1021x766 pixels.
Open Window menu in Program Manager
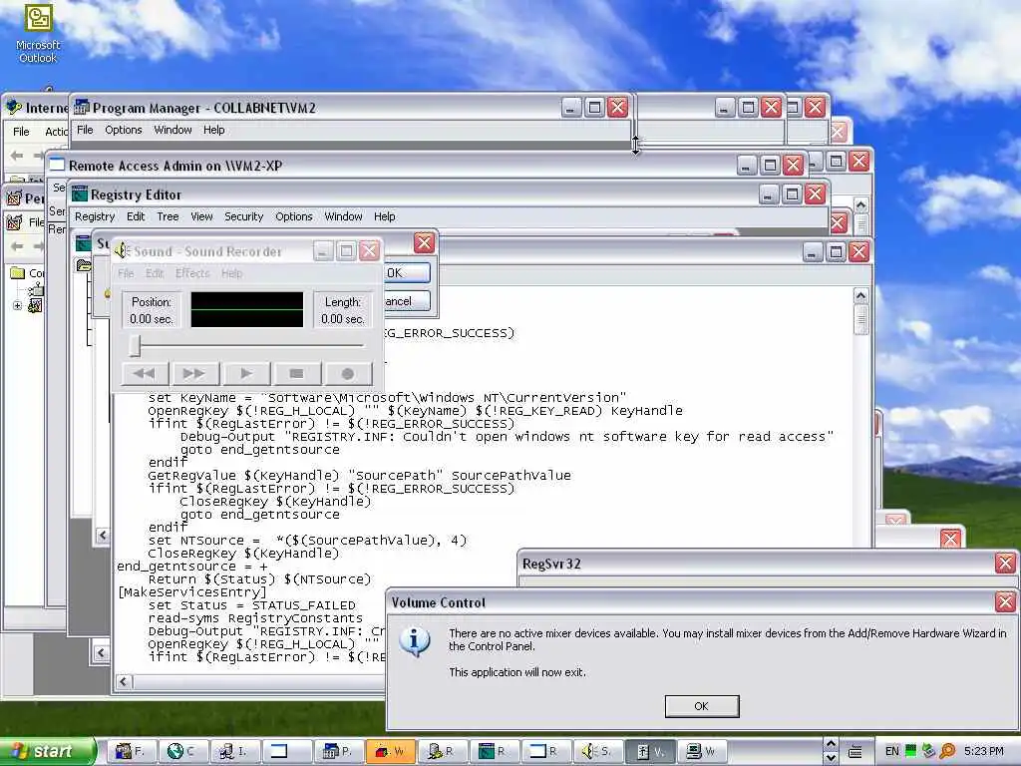172,130
